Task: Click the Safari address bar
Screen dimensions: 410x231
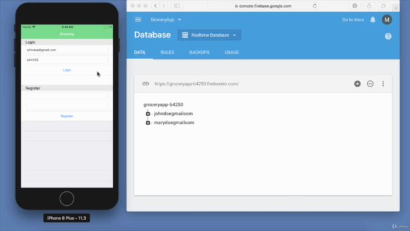Action: pyautogui.click(x=263, y=6)
